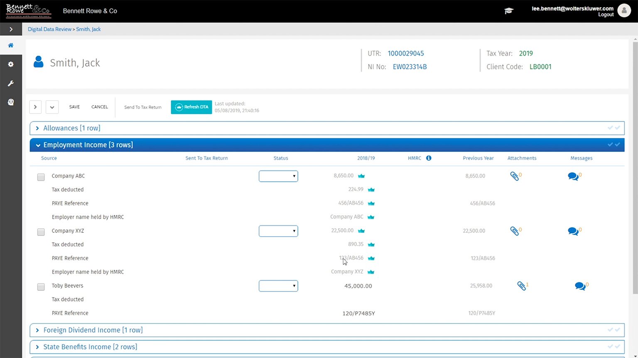This screenshot has width=638, height=358.
Task: Click the Refresh DTA button
Action: coord(191,107)
